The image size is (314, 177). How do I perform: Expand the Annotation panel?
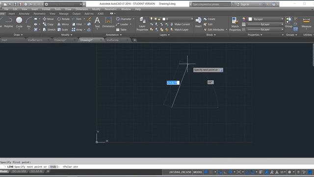click(114, 35)
